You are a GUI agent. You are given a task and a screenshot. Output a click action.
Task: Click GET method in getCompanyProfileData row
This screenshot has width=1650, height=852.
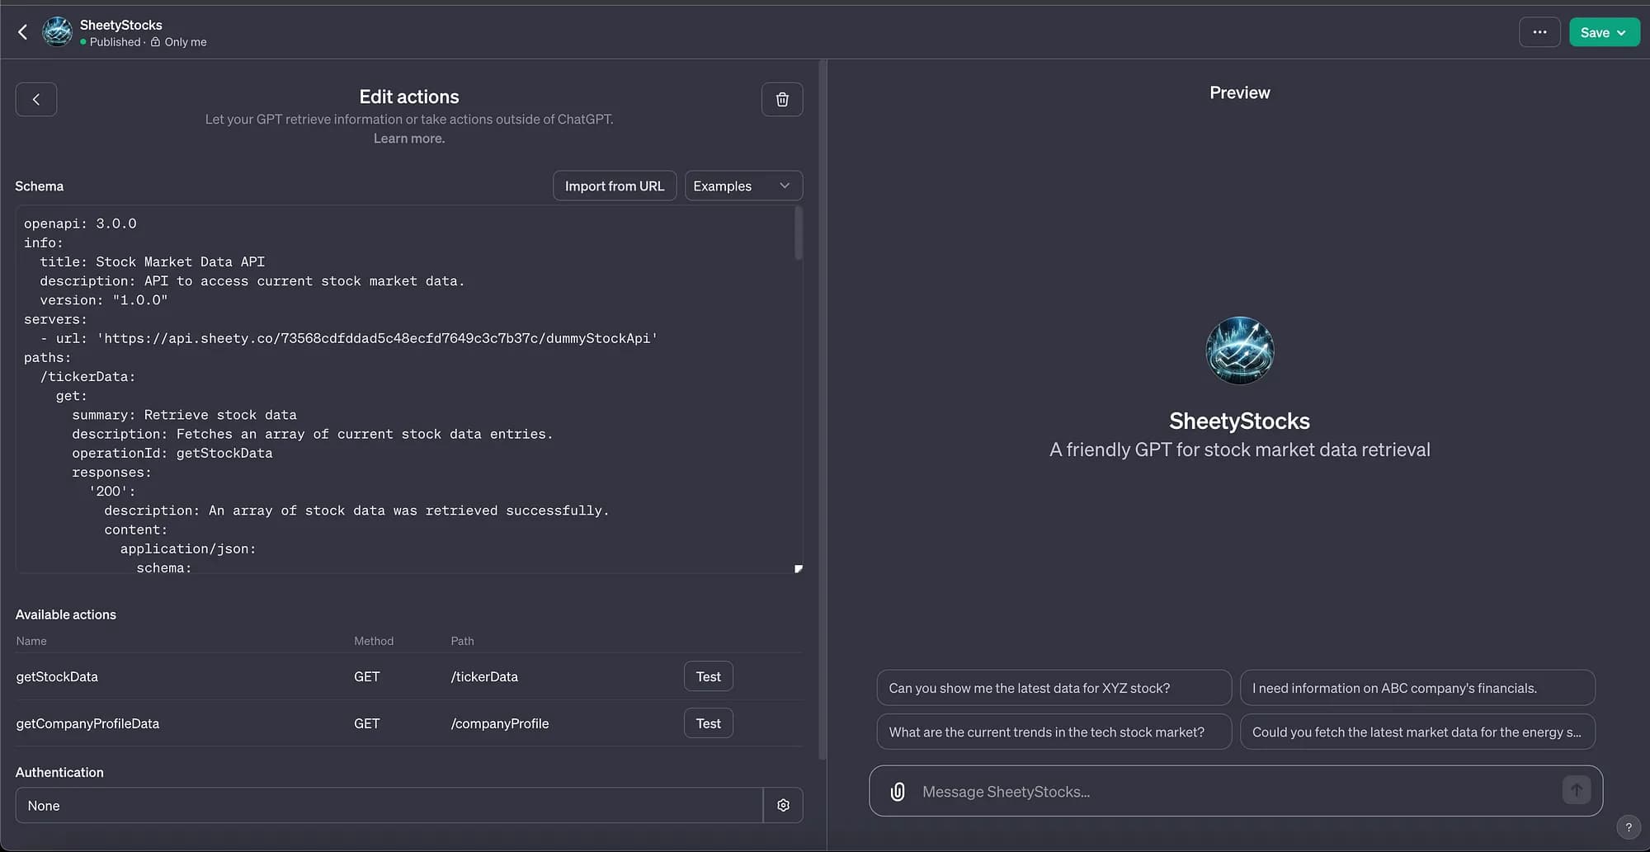click(367, 723)
